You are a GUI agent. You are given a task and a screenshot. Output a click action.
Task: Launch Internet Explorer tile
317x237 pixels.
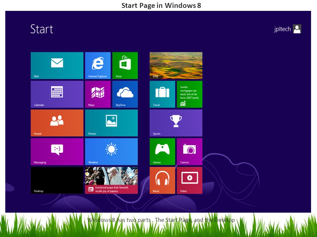point(98,66)
